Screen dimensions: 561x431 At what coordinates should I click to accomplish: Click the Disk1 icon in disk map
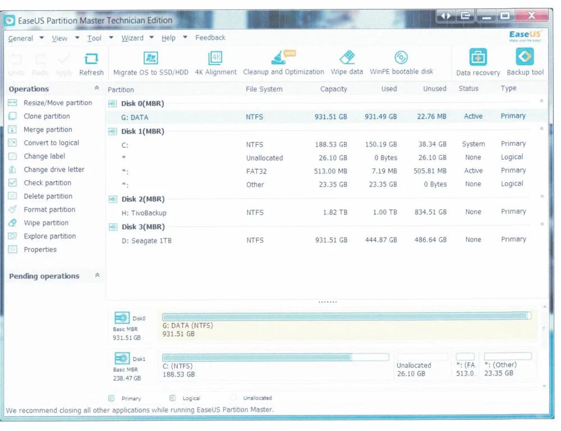(x=122, y=358)
